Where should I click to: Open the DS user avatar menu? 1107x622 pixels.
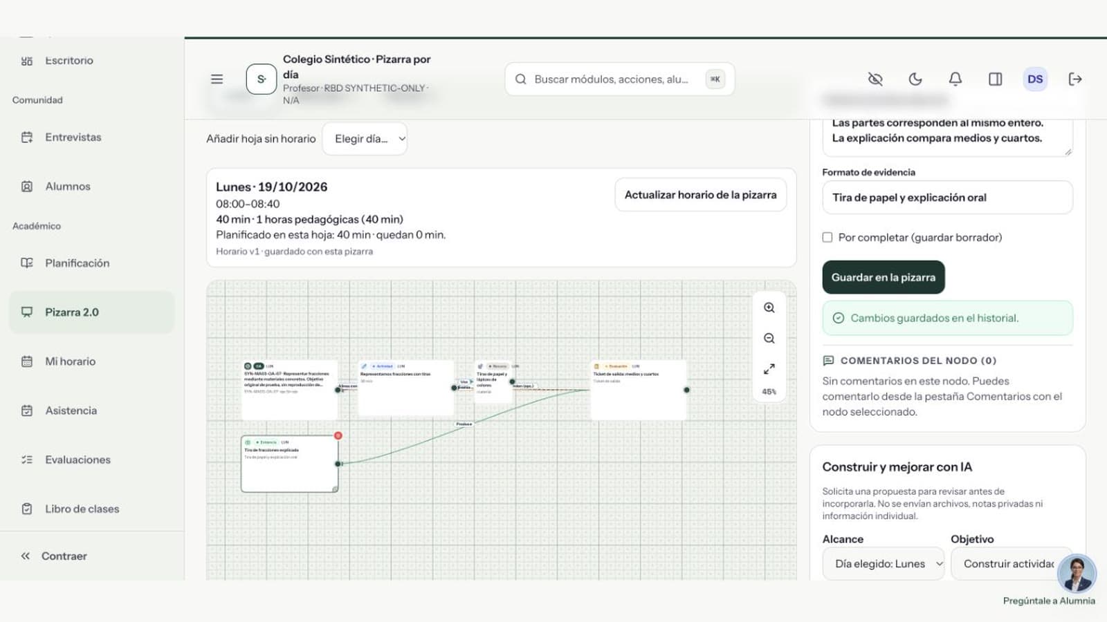1035,79
